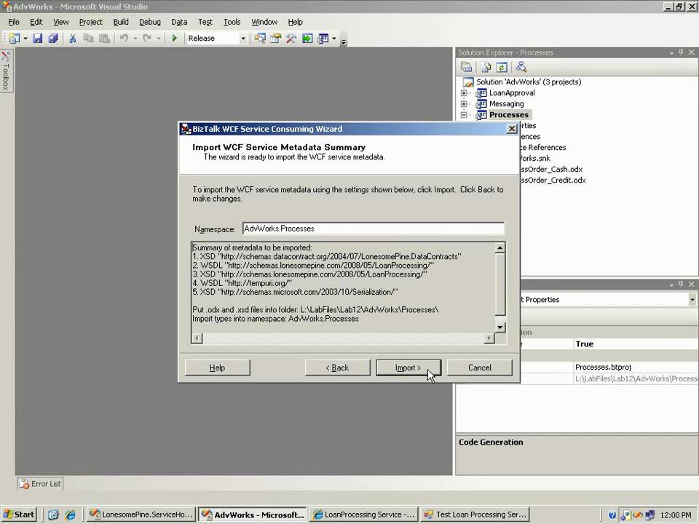
Task: Open the Edit menu
Action: point(36,22)
